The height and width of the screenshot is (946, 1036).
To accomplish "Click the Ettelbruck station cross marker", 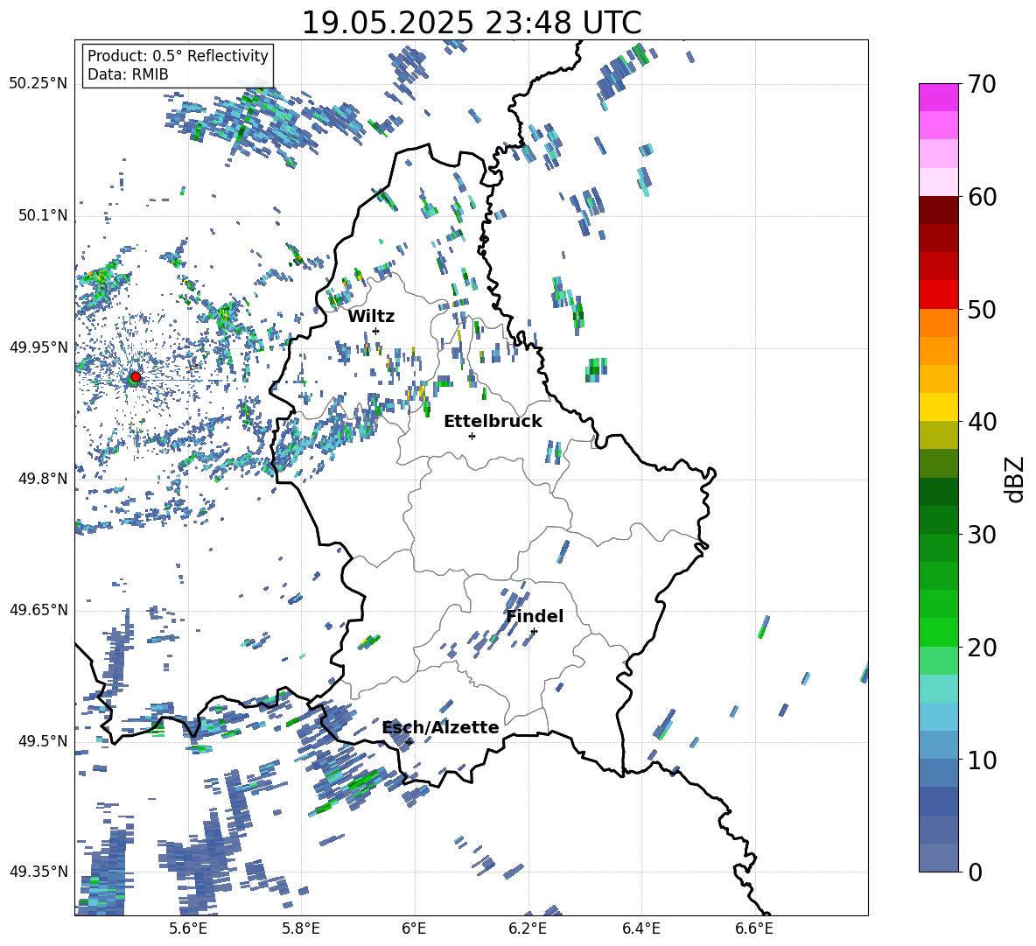I will (x=472, y=436).
